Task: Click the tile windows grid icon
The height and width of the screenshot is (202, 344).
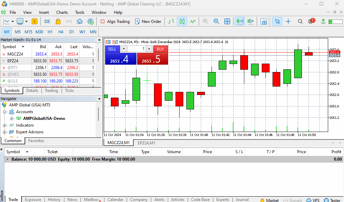Action: point(227,21)
